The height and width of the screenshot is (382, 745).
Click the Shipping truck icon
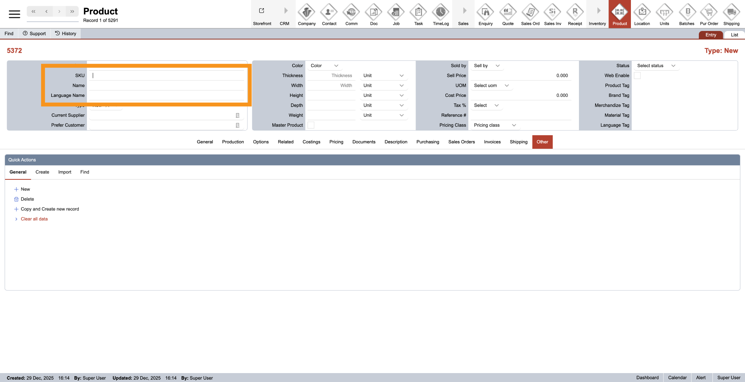coord(731,12)
